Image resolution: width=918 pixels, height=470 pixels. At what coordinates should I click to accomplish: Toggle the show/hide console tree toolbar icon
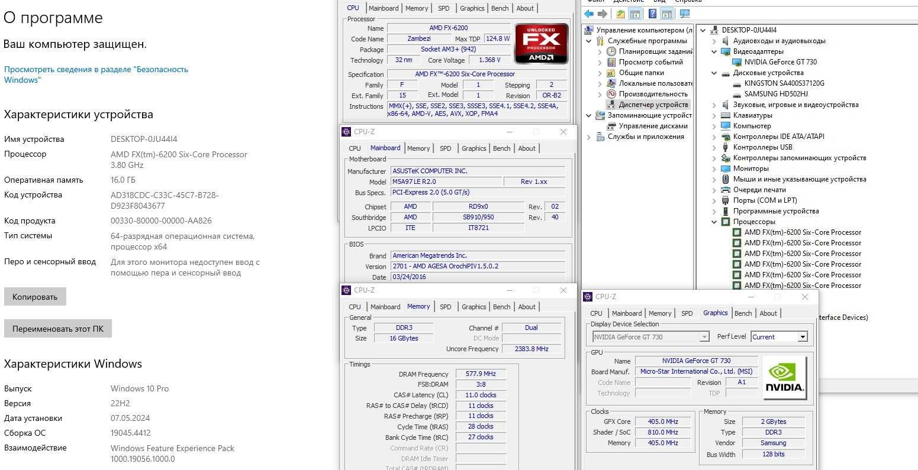[634, 14]
